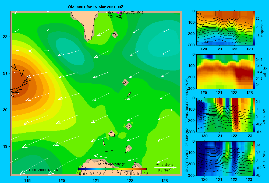This screenshot has width=269, height=183.
Task: Click latitude label 20 on the main map
Action: [x=5, y=110]
